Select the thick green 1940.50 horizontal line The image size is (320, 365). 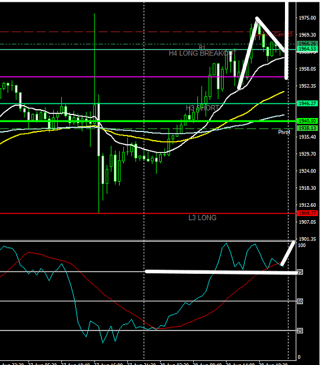148,121
